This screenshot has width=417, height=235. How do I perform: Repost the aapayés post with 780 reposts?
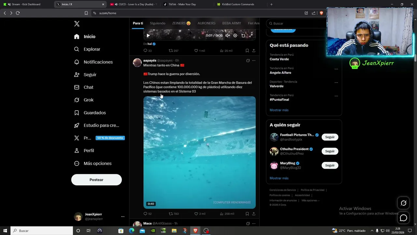(x=173, y=214)
